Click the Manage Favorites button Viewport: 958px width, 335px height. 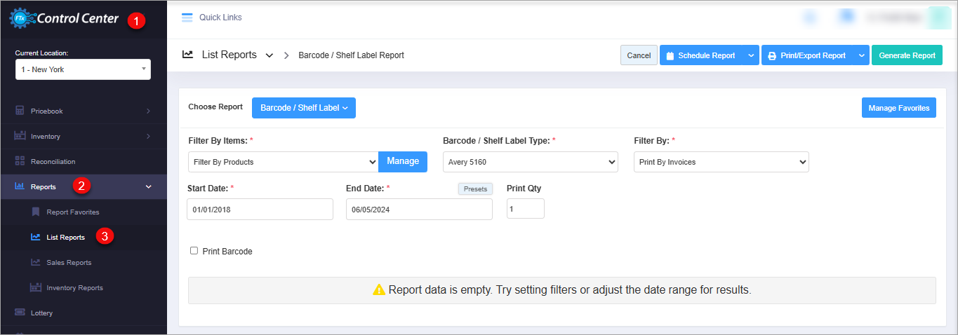898,108
